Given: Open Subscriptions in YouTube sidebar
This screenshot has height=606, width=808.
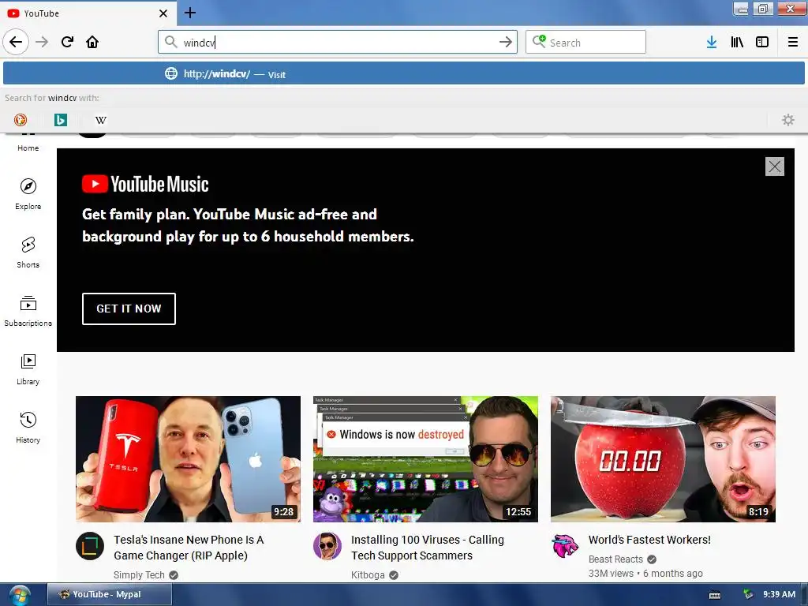Looking at the screenshot, I should tap(28, 311).
